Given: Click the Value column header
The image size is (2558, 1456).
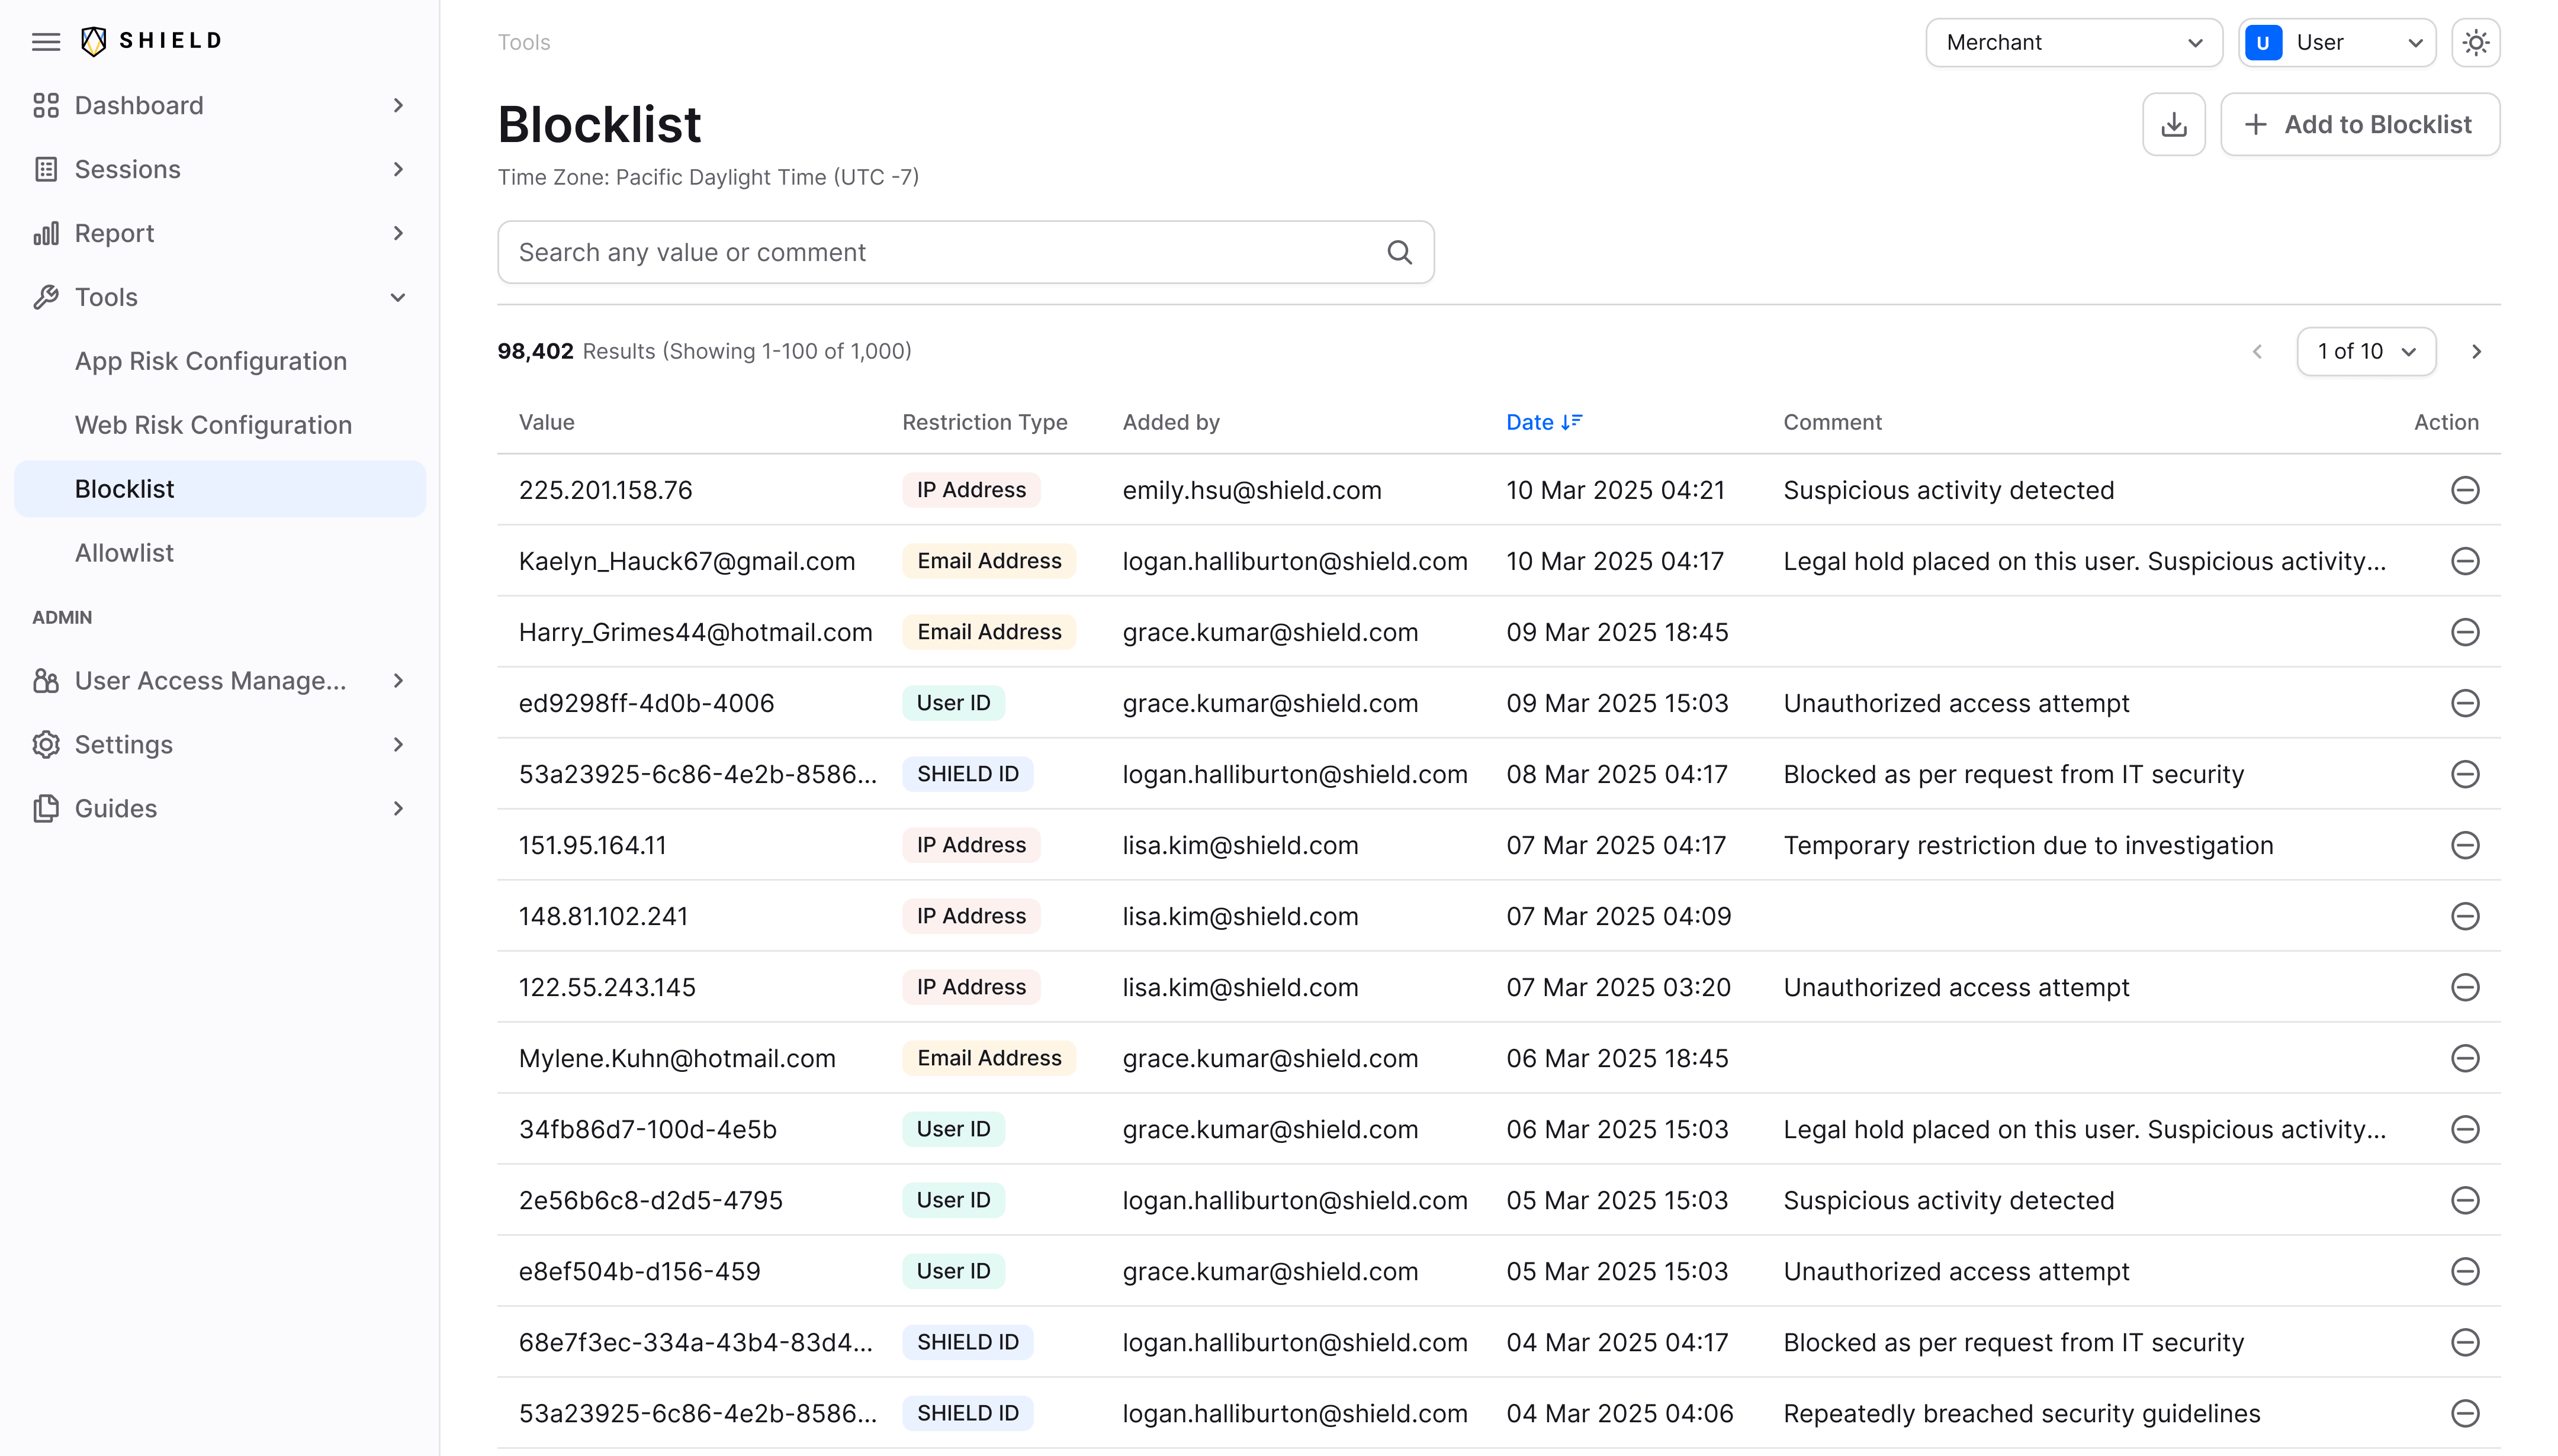Looking at the screenshot, I should (546, 422).
